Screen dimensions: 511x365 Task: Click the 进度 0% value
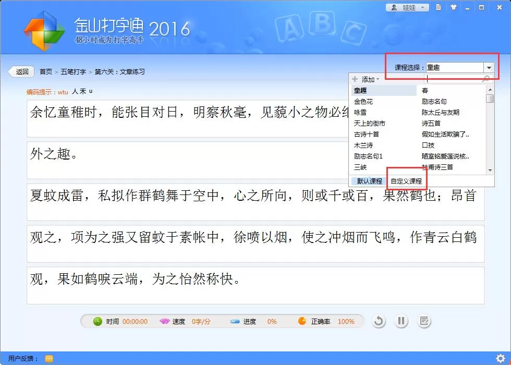click(272, 322)
